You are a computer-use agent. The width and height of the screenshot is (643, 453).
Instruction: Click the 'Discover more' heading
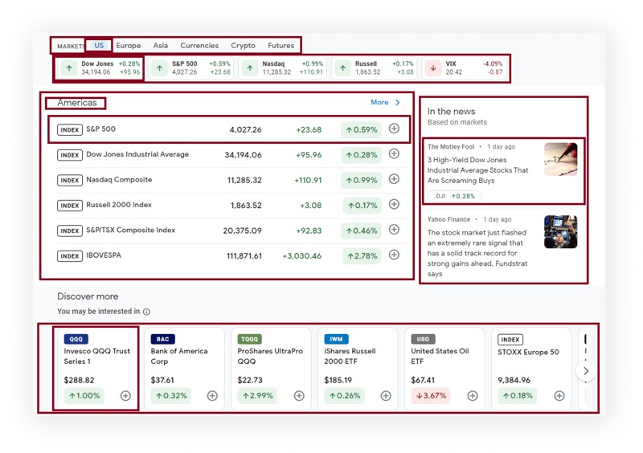tap(88, 296)
